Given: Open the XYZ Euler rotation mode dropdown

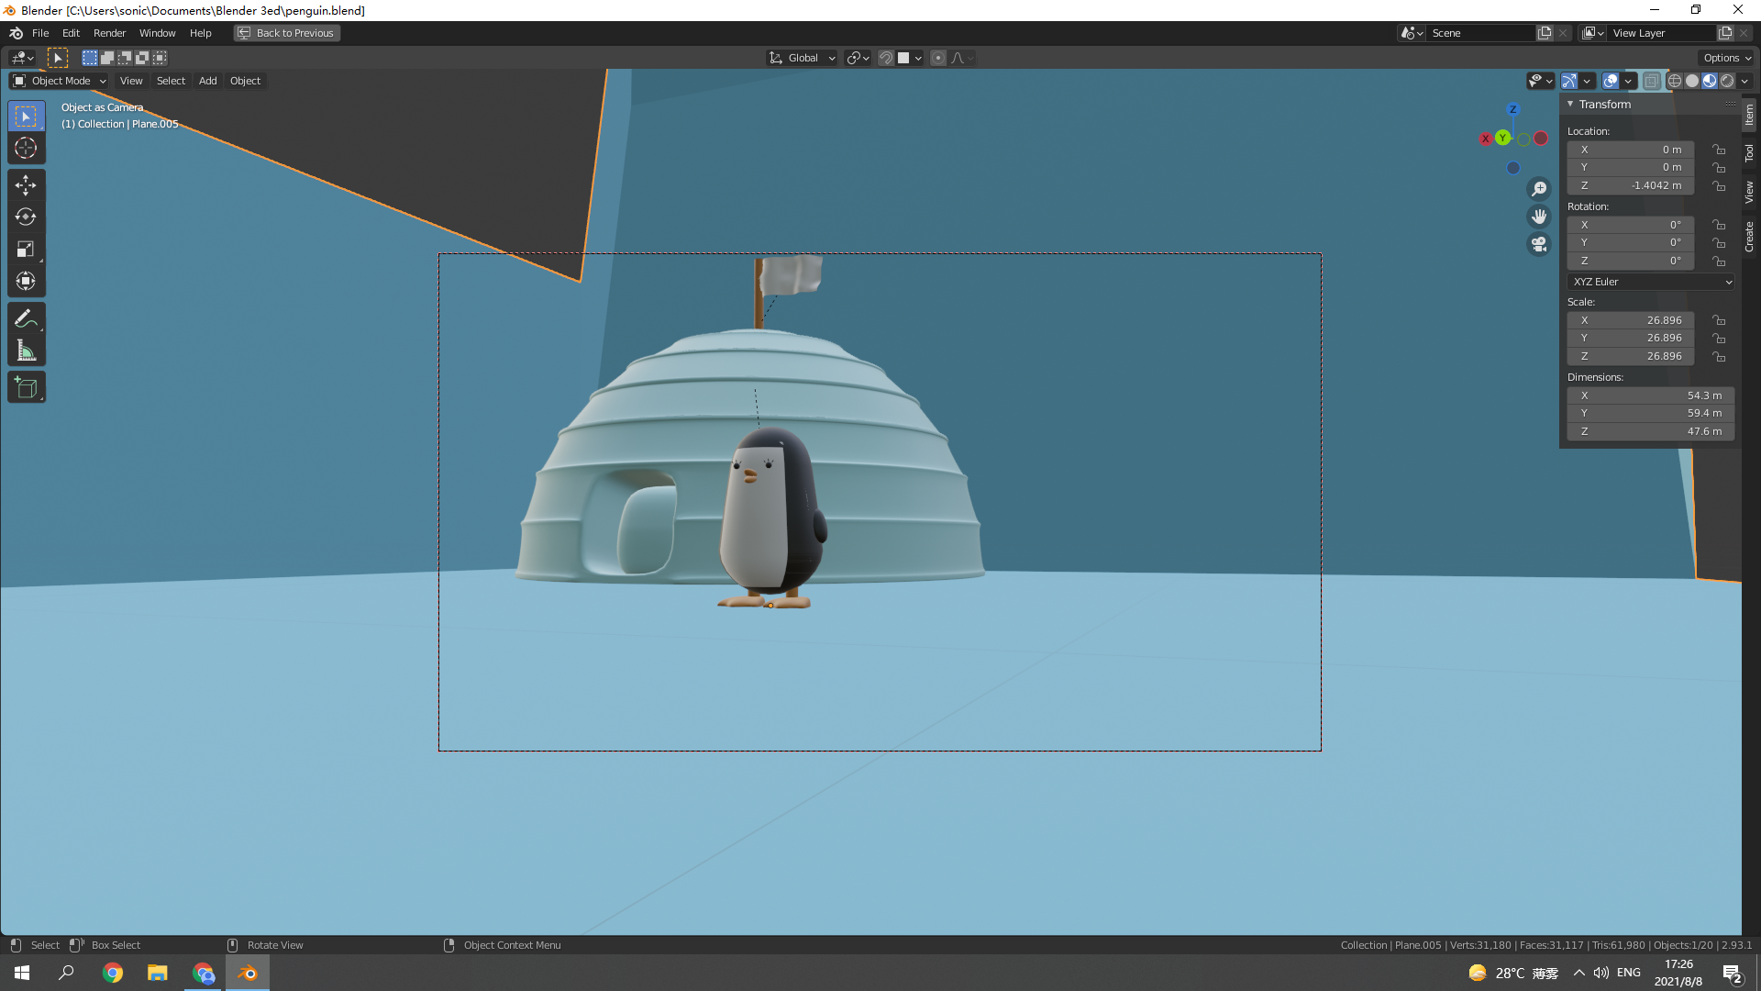Looking at the screenshot, I should (1651, 282).
